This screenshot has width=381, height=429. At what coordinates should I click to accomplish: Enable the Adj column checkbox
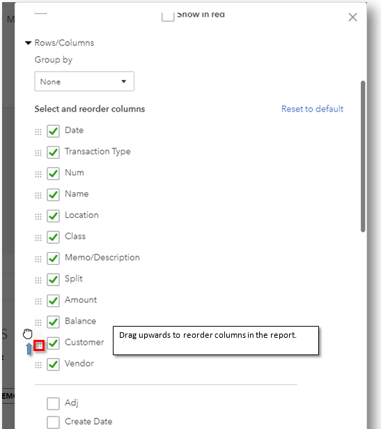pyautogui.click(x=53, y=403)
